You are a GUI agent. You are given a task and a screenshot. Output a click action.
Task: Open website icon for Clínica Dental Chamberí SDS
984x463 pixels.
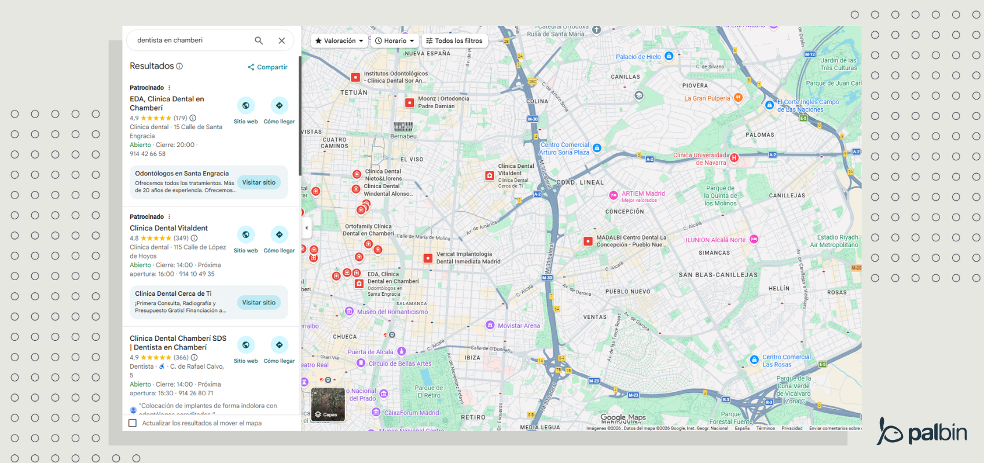(246, 345)
